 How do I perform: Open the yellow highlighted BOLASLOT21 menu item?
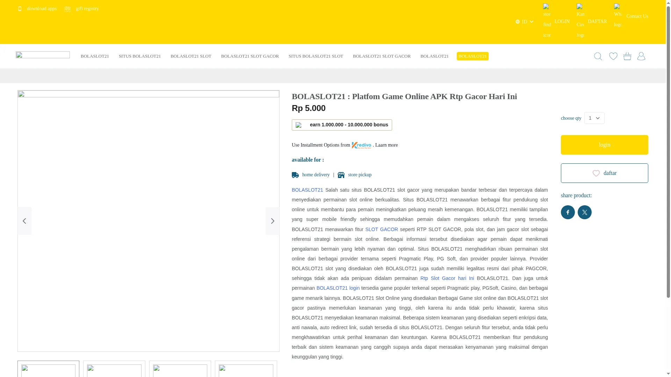472,56
